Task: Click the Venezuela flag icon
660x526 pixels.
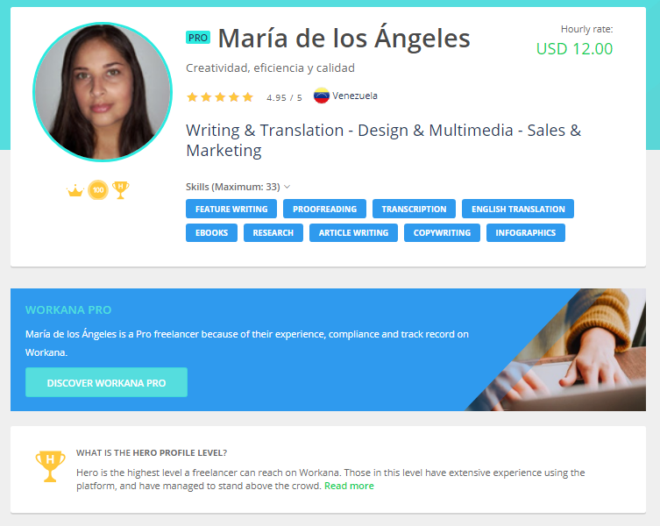Action: click(321, 96)
